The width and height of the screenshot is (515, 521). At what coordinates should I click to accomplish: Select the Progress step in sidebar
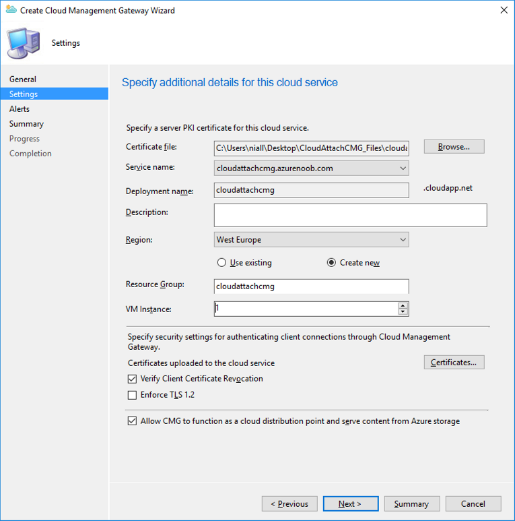(x=24, y=139)
